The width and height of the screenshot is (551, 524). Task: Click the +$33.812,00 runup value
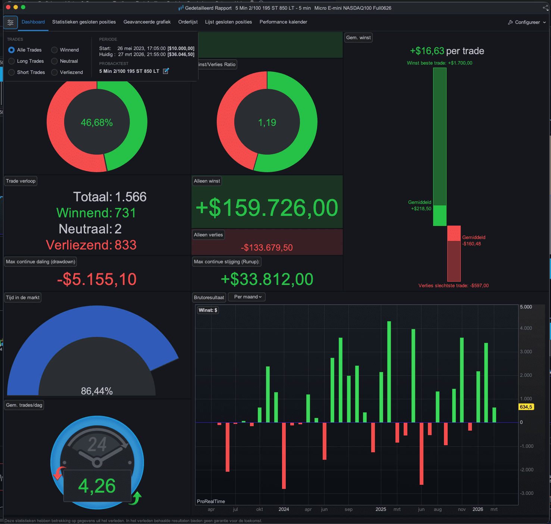pyautogui.click(x=267, y=279)
